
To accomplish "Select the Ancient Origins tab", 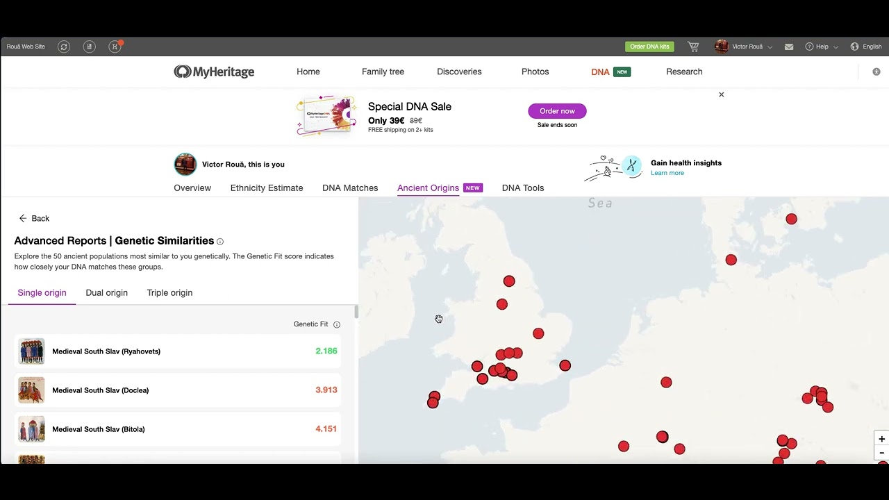I will coord(428,188).
